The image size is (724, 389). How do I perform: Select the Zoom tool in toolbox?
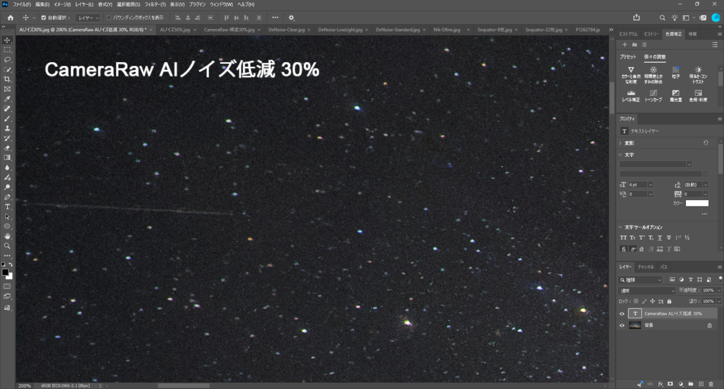coord(7,245)
